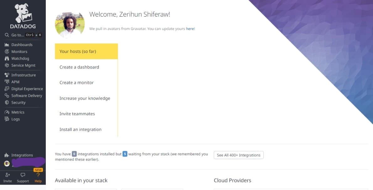
Task: Click See All 400+ Integrations button
Action: click(239, 155)
